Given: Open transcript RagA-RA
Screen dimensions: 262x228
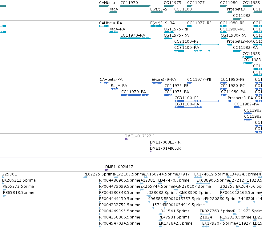Looking at the screenshot, I should click(x=113, y=32).
